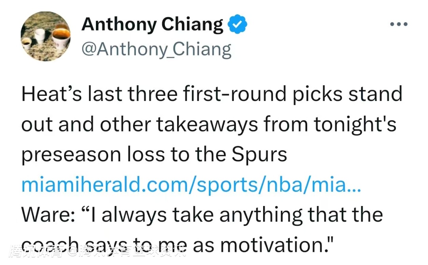This screenshot has width=428, height=265.
Task: Open Anthony Chiang's profile picture
Action: [x=45, y=36]
